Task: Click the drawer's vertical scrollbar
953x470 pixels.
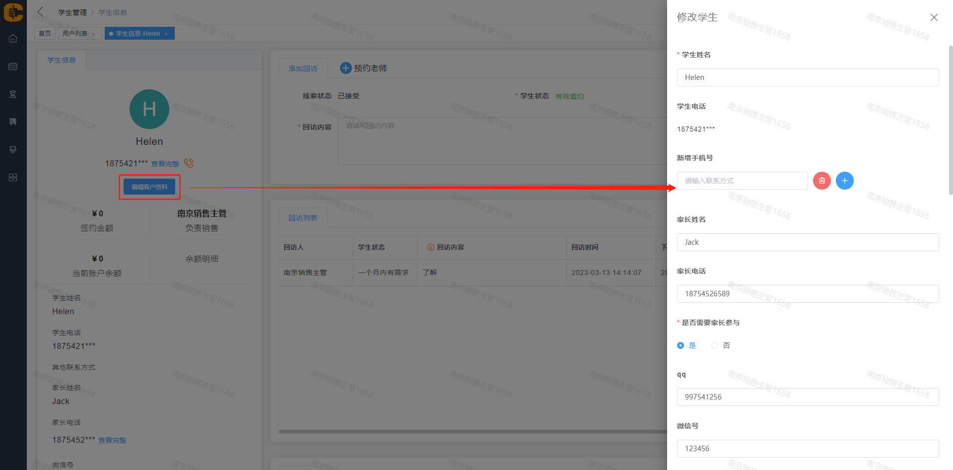Action: pyautogui.click(x=950, y=119)
